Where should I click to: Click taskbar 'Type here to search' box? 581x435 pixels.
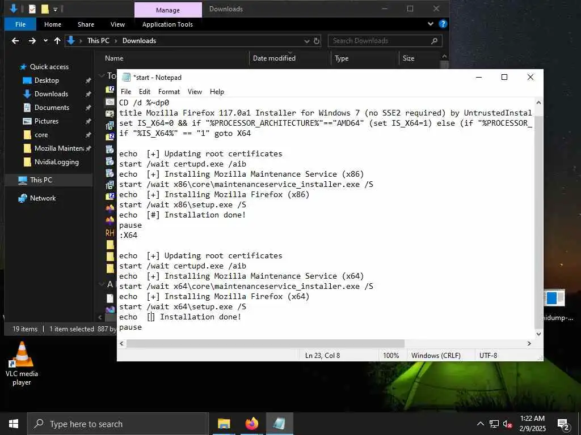click(x=118, y=424)
